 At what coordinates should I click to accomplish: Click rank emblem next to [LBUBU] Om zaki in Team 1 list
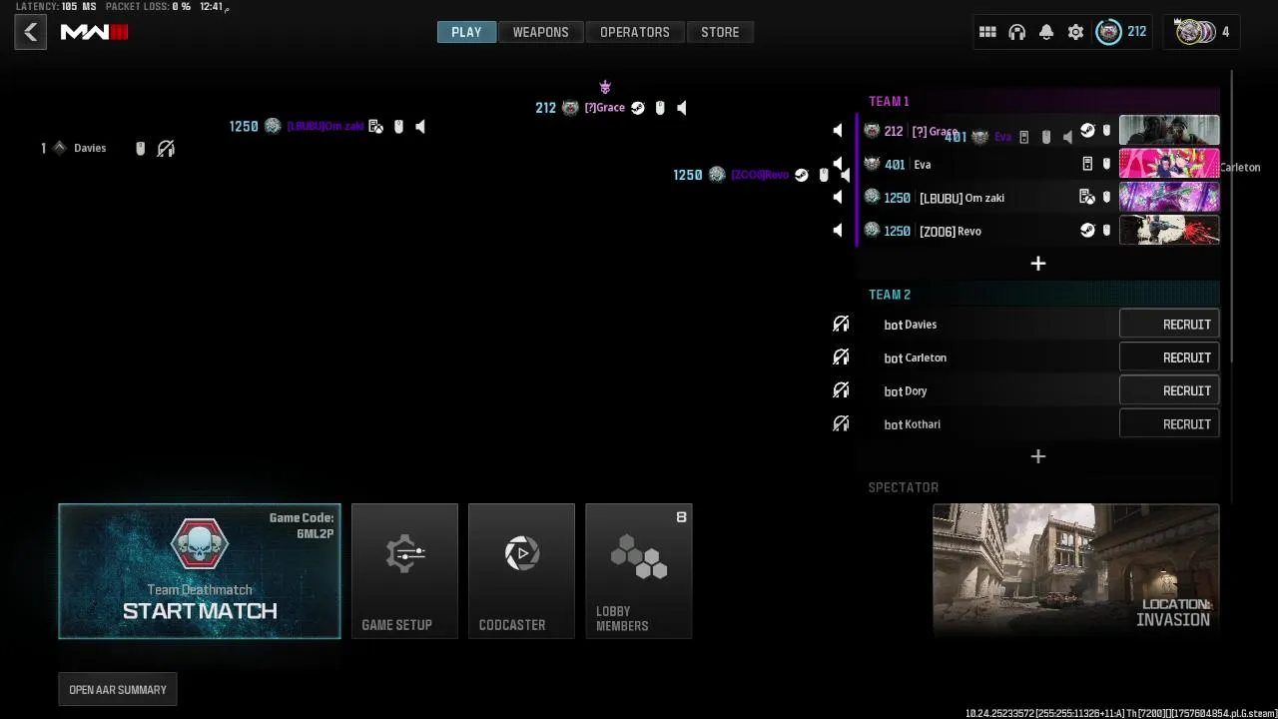click(872, 197)
